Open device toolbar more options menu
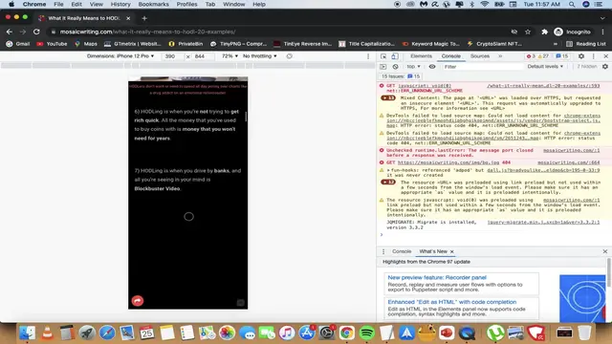 pyautogui.click(x=368, y=56)
